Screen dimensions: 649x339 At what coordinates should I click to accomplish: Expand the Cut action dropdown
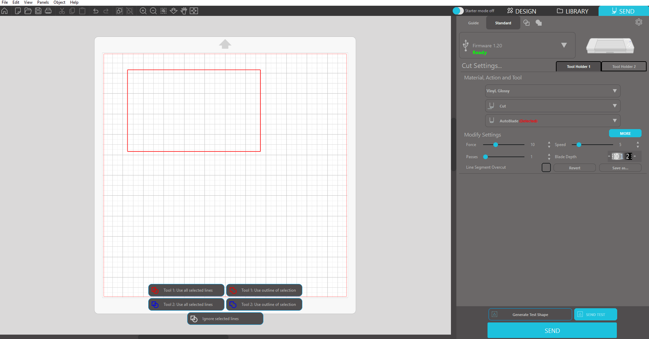(x=552, y=105)
